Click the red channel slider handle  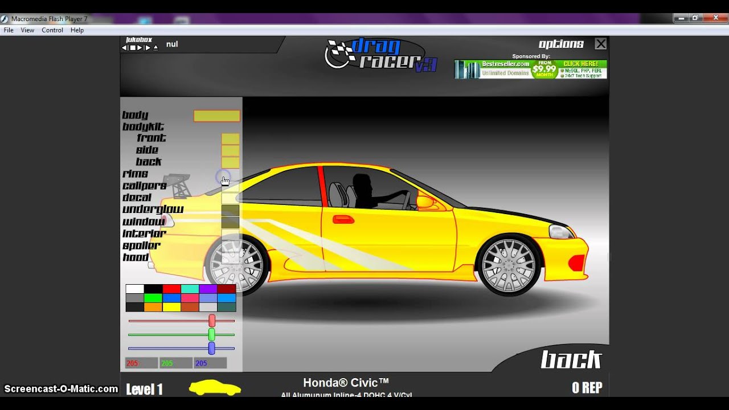coord(212,321)
